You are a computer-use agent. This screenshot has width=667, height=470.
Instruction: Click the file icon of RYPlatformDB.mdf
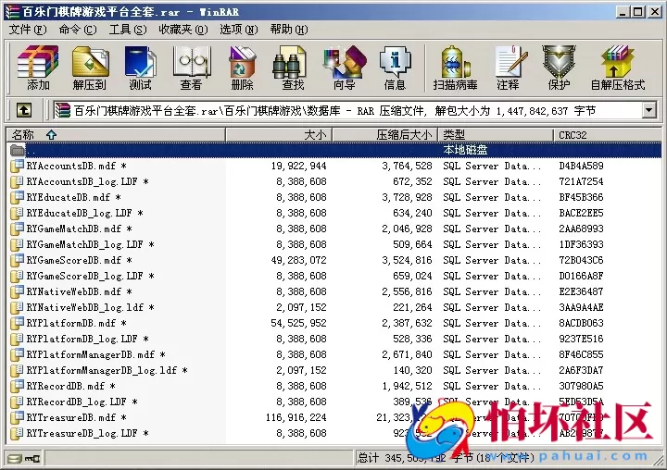coord(17,323)
